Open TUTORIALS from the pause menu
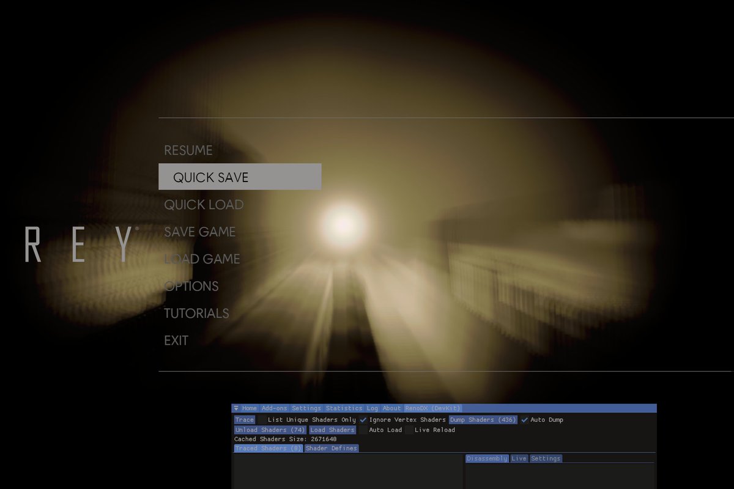 tap(196, 313)
